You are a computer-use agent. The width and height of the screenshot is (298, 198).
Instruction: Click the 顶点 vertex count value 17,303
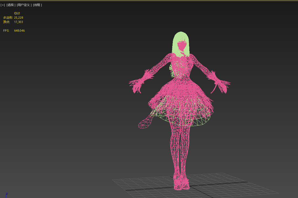[x=18, y=22]
